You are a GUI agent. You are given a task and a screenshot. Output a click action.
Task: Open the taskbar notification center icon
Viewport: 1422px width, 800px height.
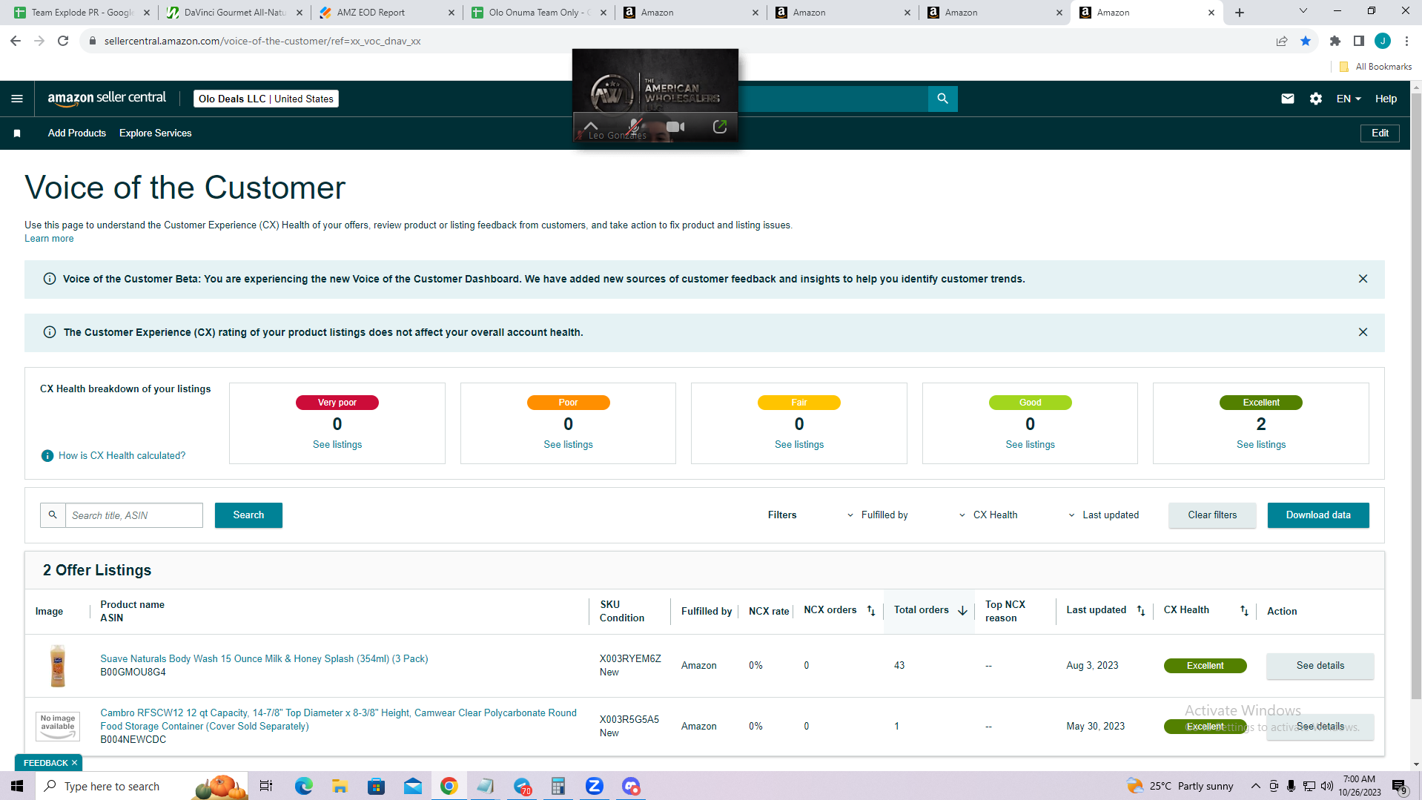coord(1400,786)
